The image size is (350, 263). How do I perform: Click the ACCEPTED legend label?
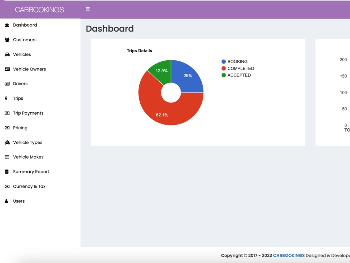click(x=239, y=75)
